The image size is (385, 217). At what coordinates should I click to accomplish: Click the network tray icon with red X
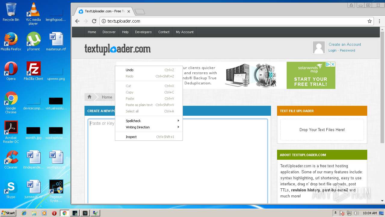pos(342,213)
